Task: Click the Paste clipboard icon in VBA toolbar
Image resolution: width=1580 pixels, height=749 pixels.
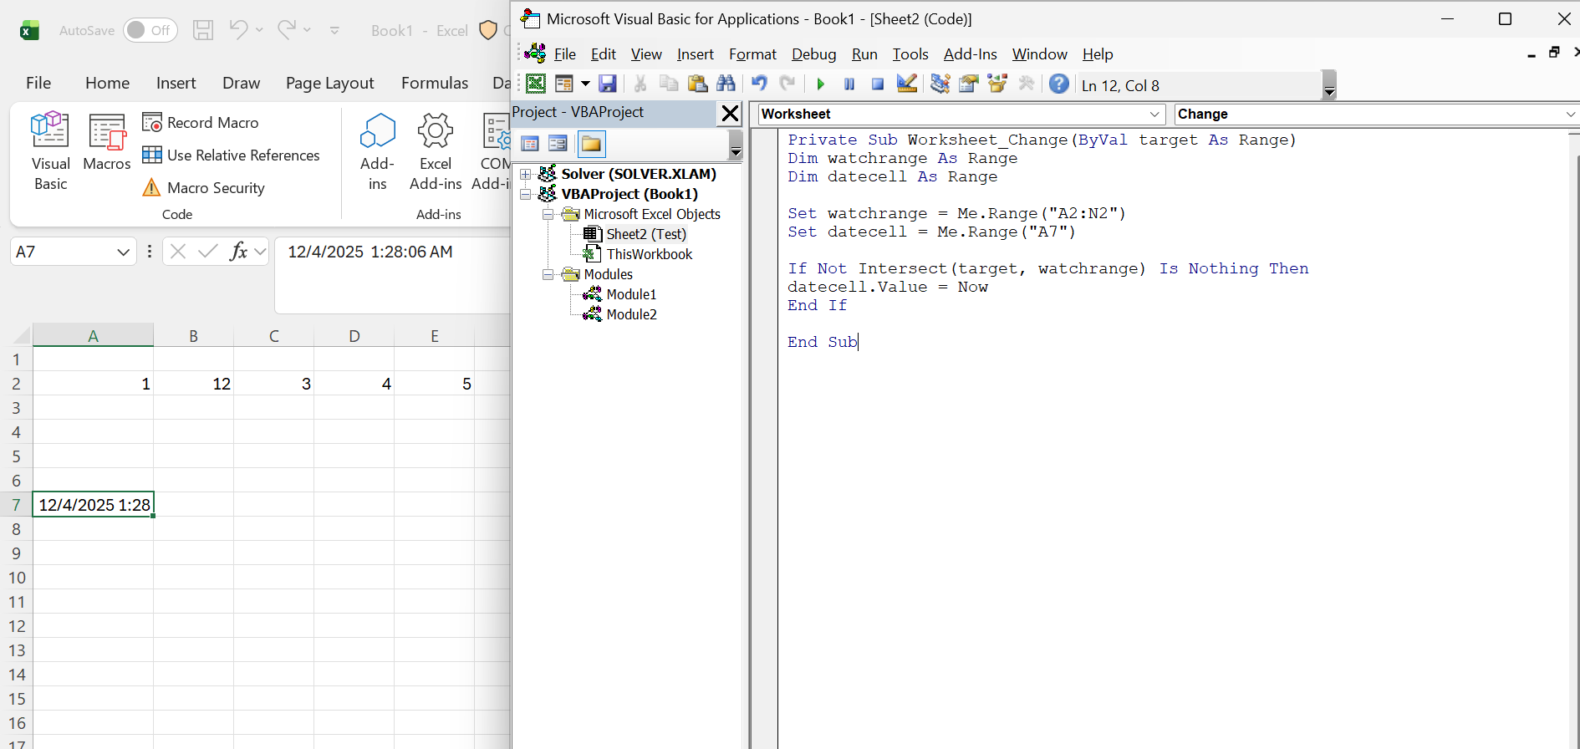Action: (x=697, y=84)
